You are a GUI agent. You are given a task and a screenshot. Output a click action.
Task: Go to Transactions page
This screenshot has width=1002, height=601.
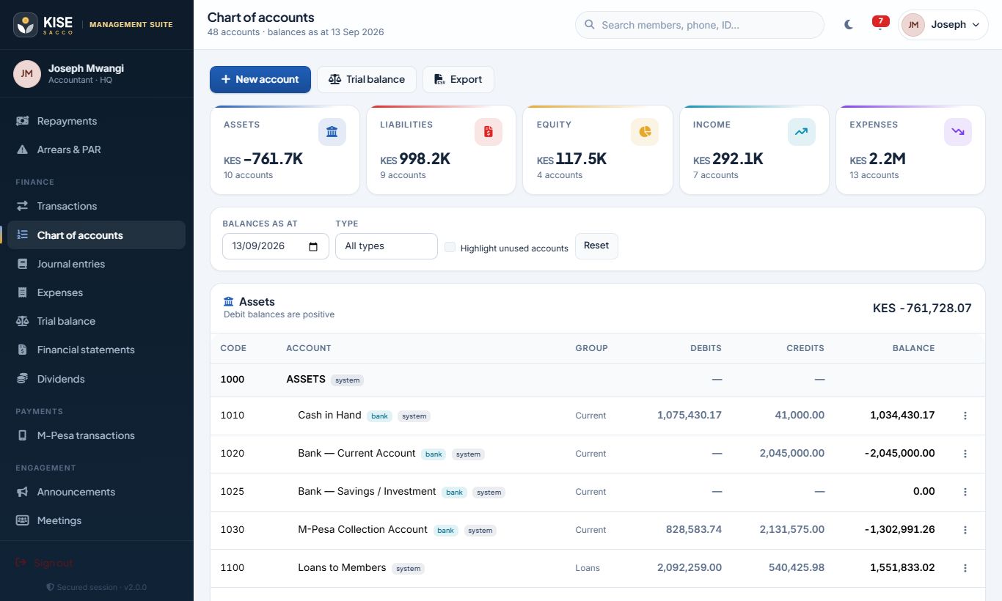click(96, 206)
